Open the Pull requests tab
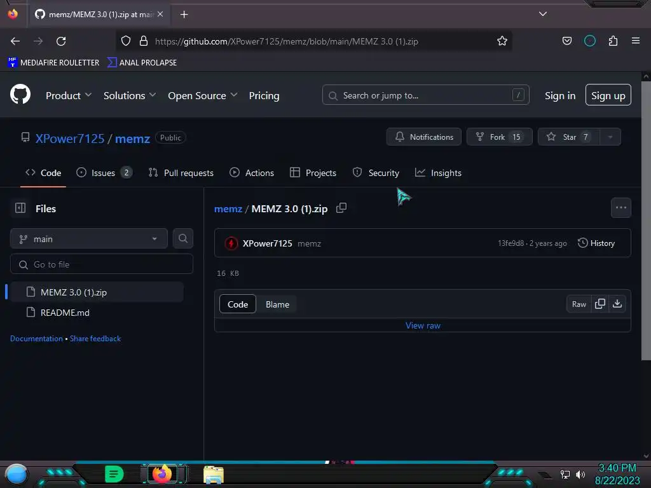 [181, 173]
